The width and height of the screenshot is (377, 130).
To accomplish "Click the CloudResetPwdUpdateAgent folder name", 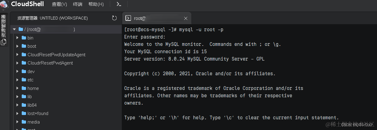I will 56,55.
